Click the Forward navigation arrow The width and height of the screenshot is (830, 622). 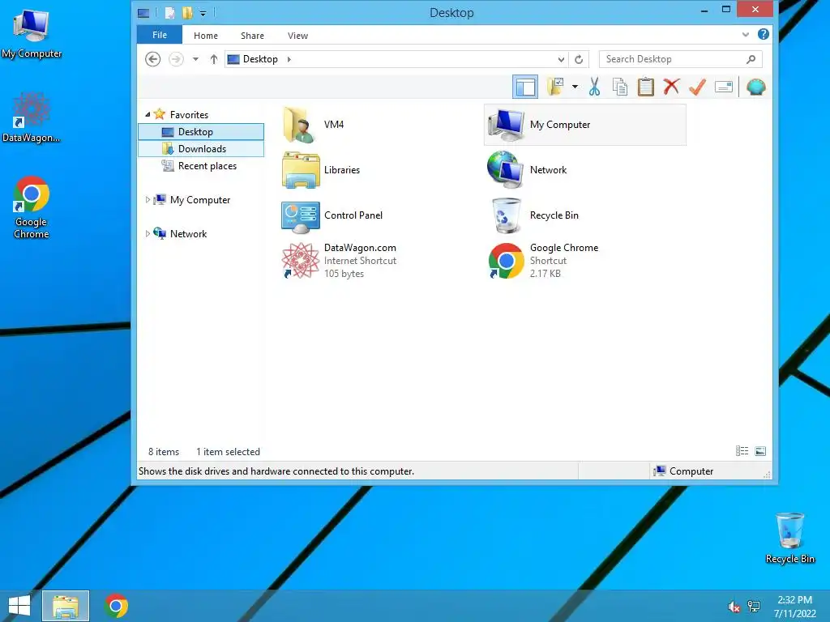(x=176, y=59)
